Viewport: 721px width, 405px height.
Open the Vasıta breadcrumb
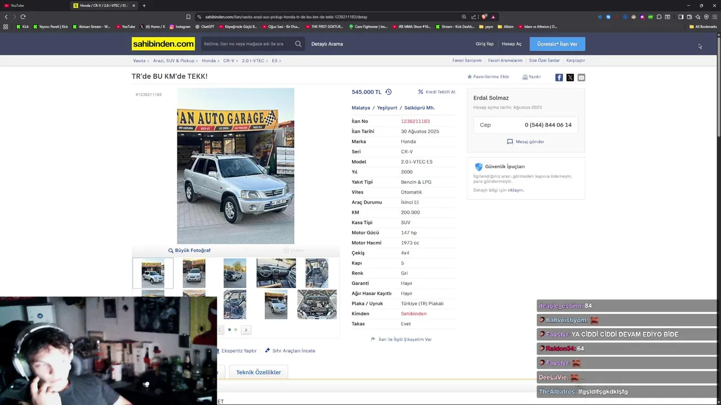click(x=139, y=61)
